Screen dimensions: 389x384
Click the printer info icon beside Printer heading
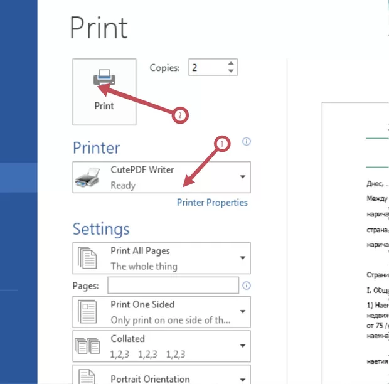(x=247, y=141)
